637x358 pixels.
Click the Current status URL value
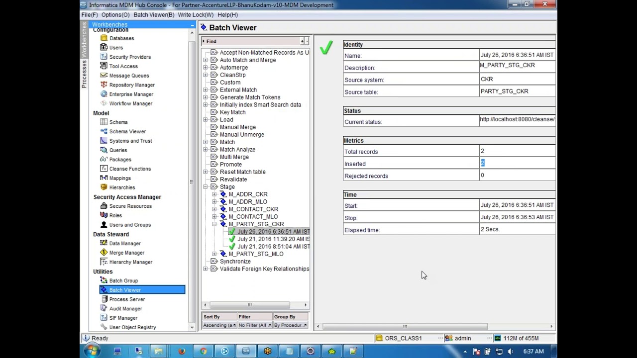(x=517, y=119)
